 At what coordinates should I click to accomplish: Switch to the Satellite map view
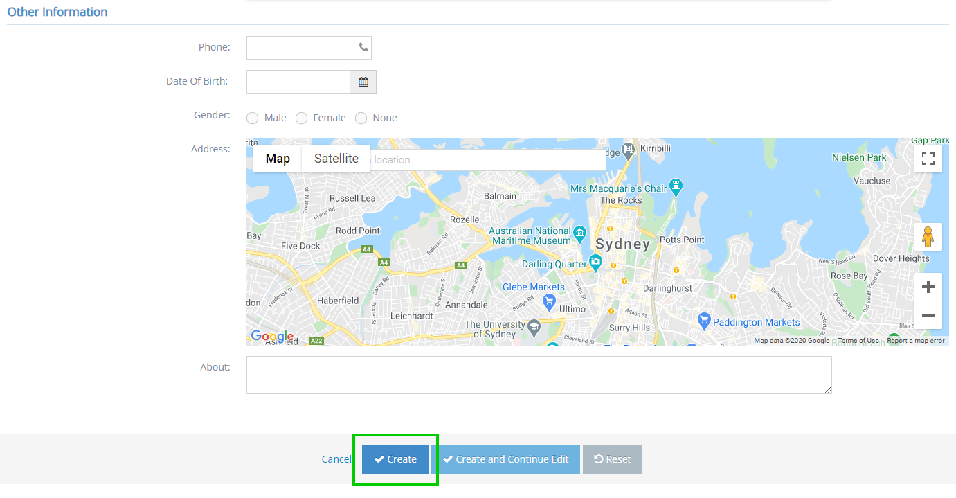336,159
